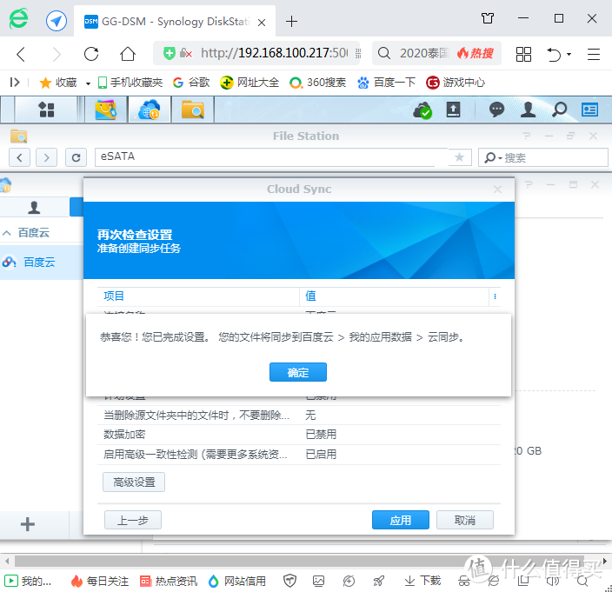
Task: Open Package Center taskbar icon
Action: (106, 110)
